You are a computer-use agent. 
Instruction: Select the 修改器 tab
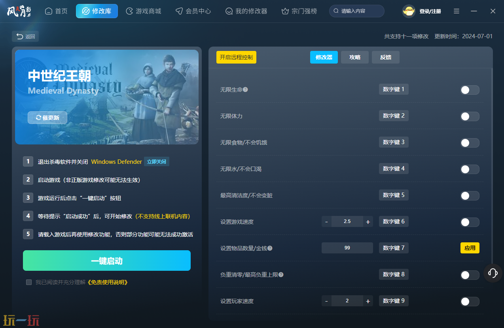324,57
